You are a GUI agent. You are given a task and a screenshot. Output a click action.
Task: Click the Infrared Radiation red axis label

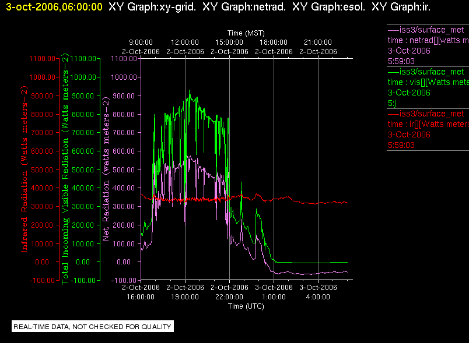click(x=24, y=169)
